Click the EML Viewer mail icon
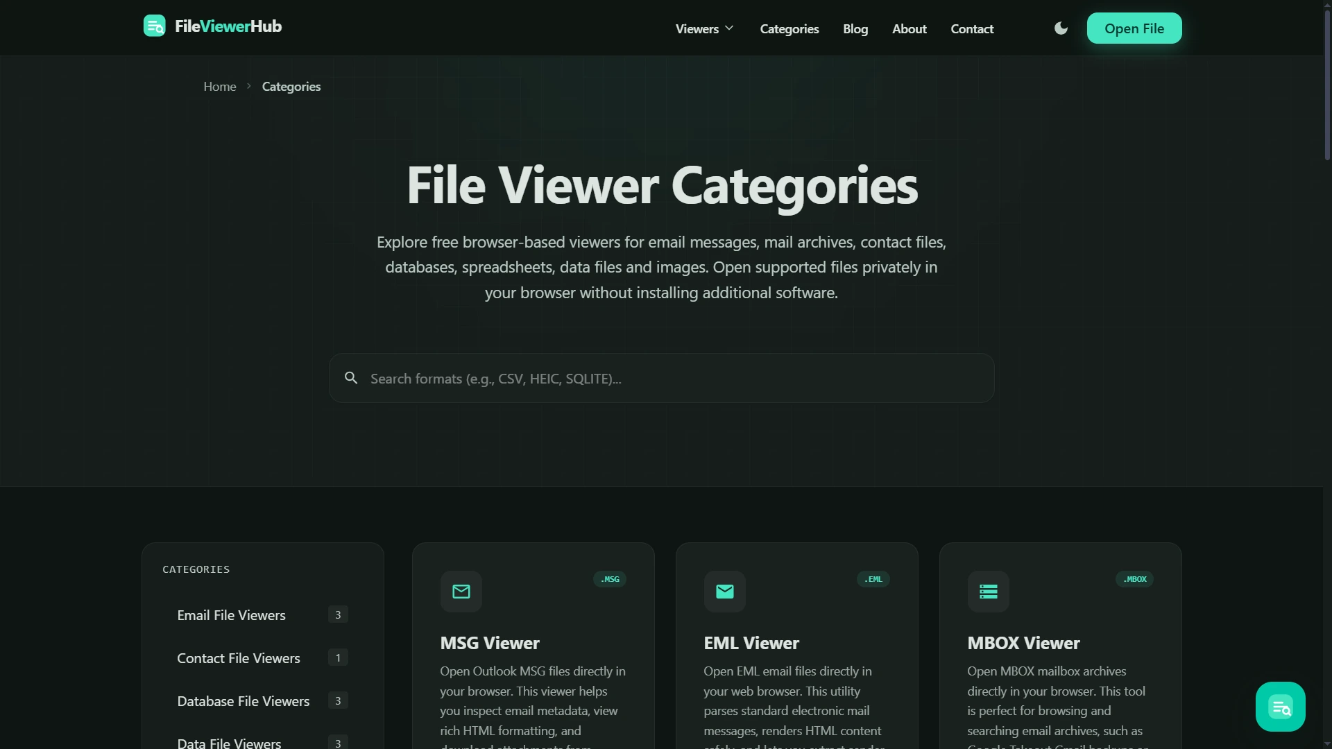Screen dimensions: 1332x749 coord(725,592)
